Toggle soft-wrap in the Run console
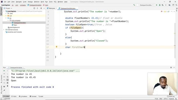Screen dimensions: 178x100 (x=8, y=77)
